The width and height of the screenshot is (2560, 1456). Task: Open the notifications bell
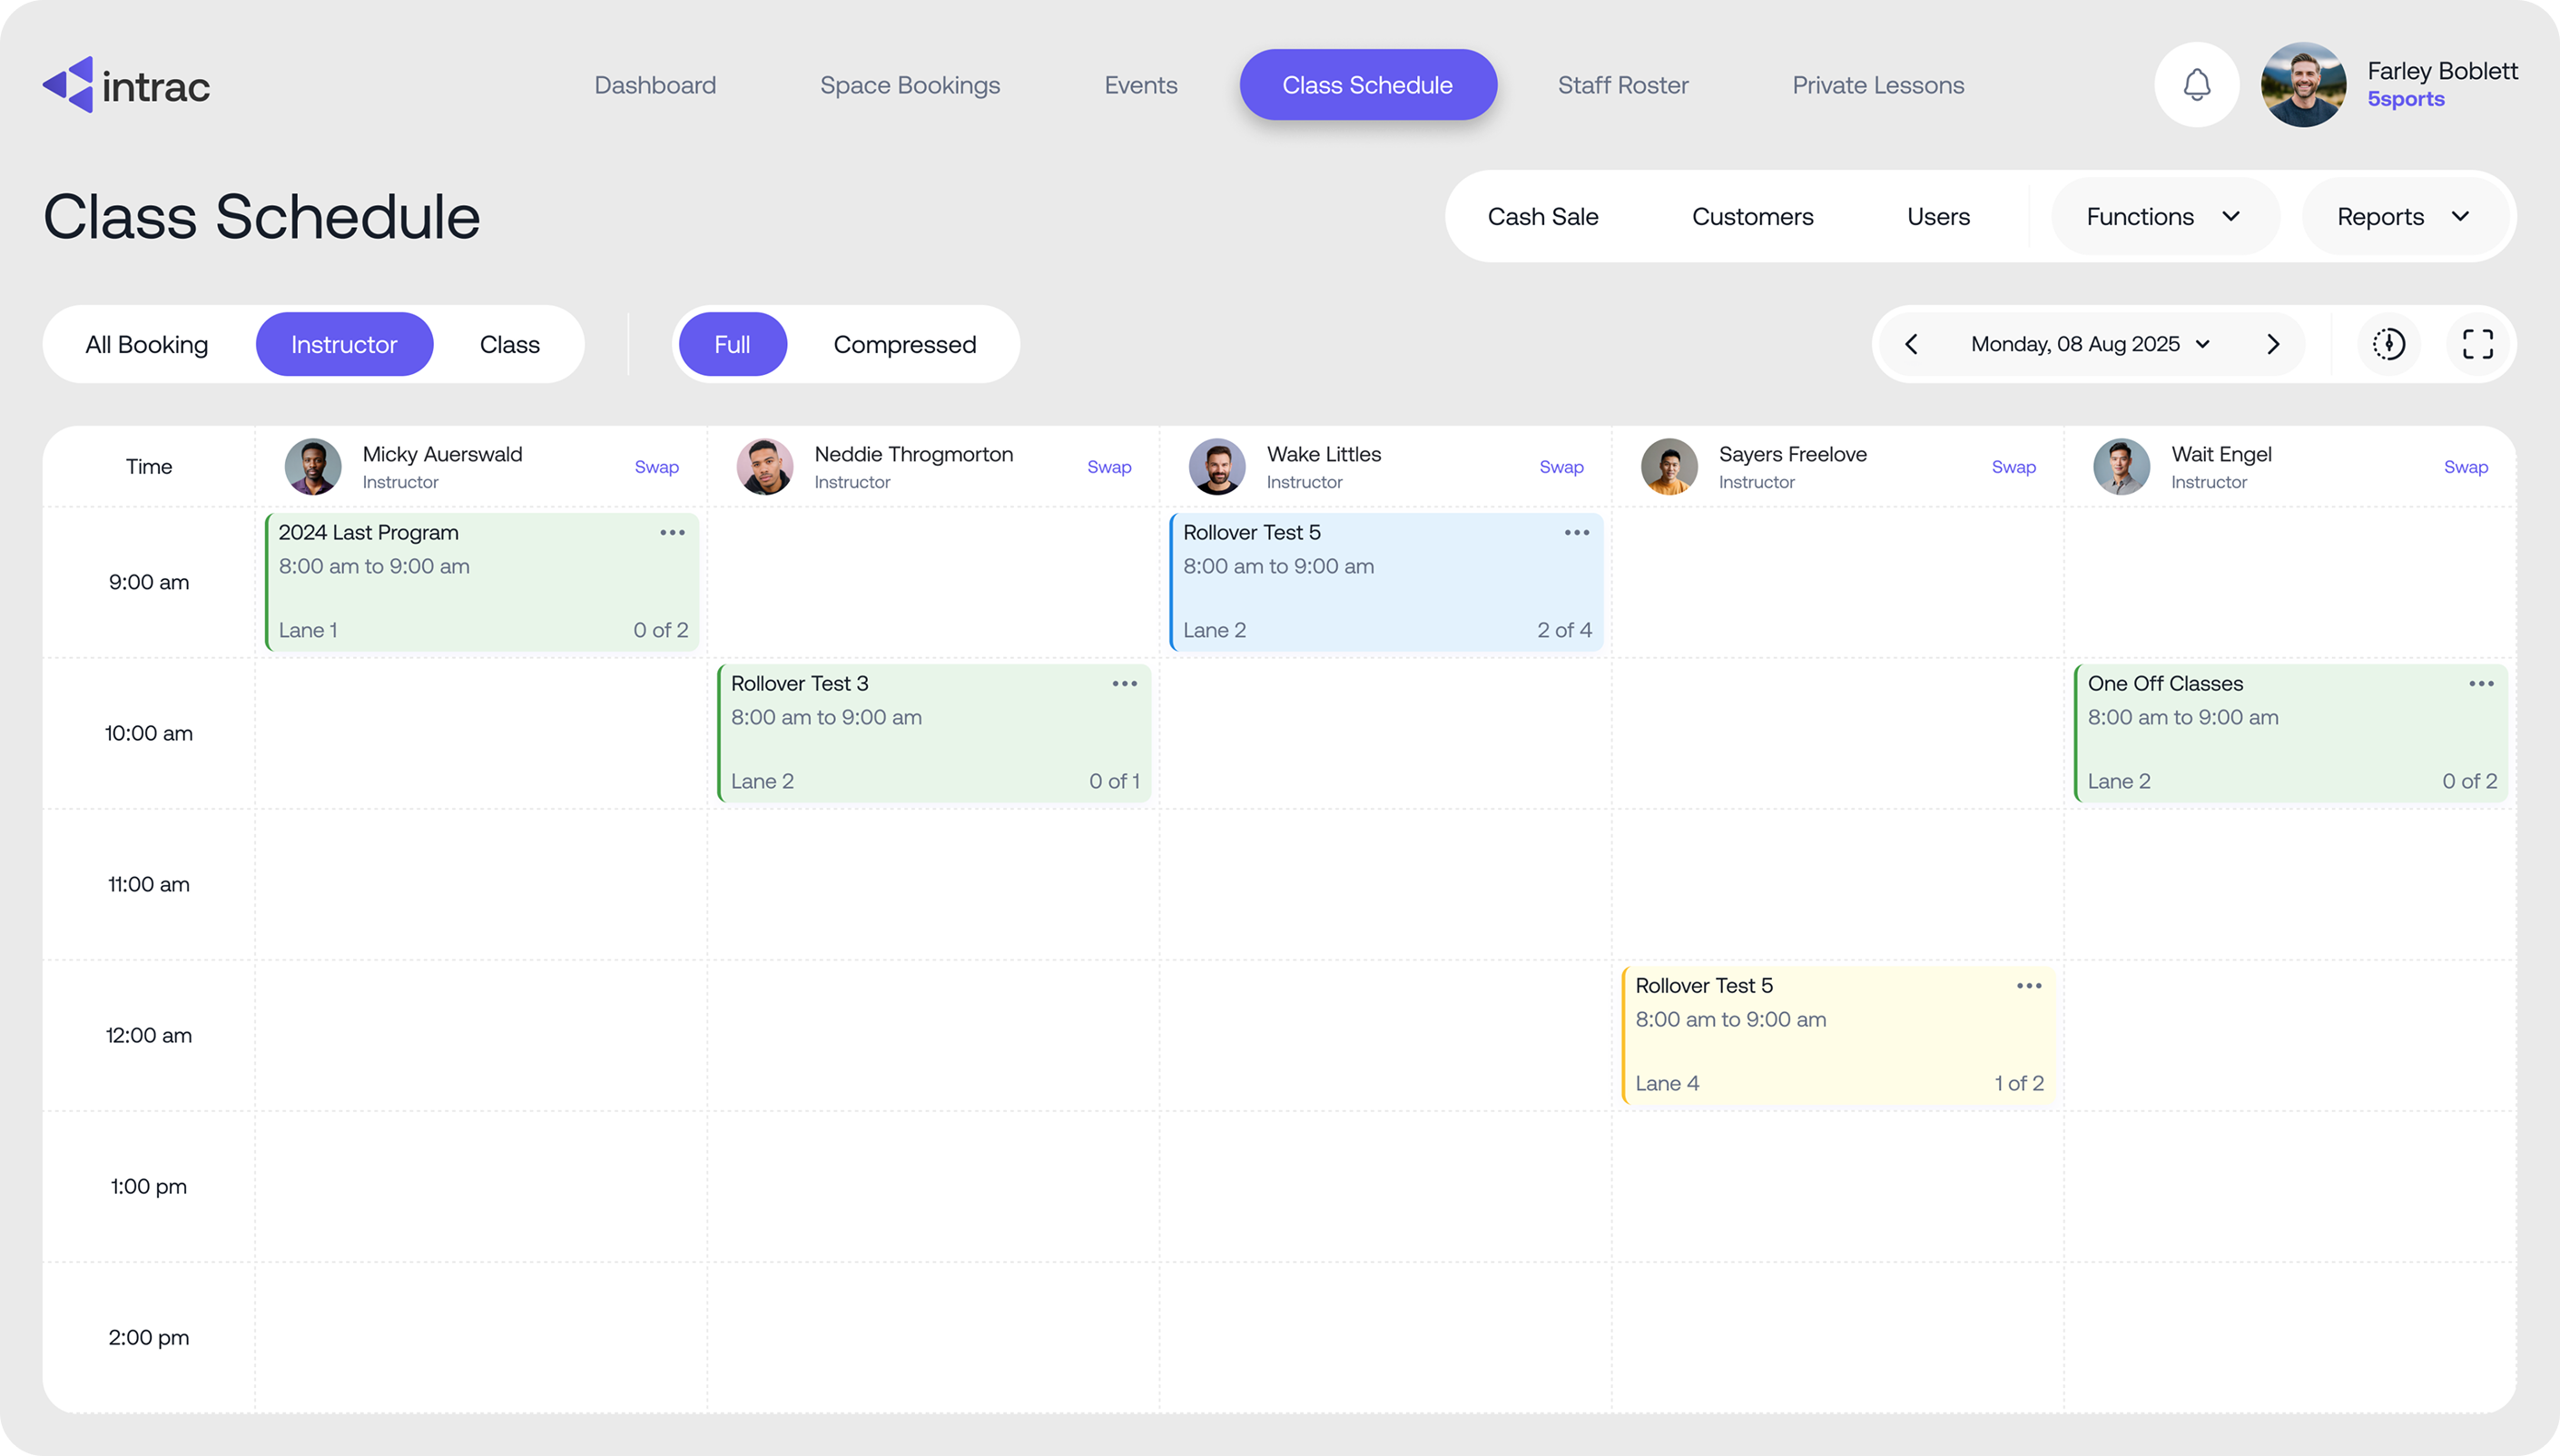pyautogui.click(x=2196, y=85)
